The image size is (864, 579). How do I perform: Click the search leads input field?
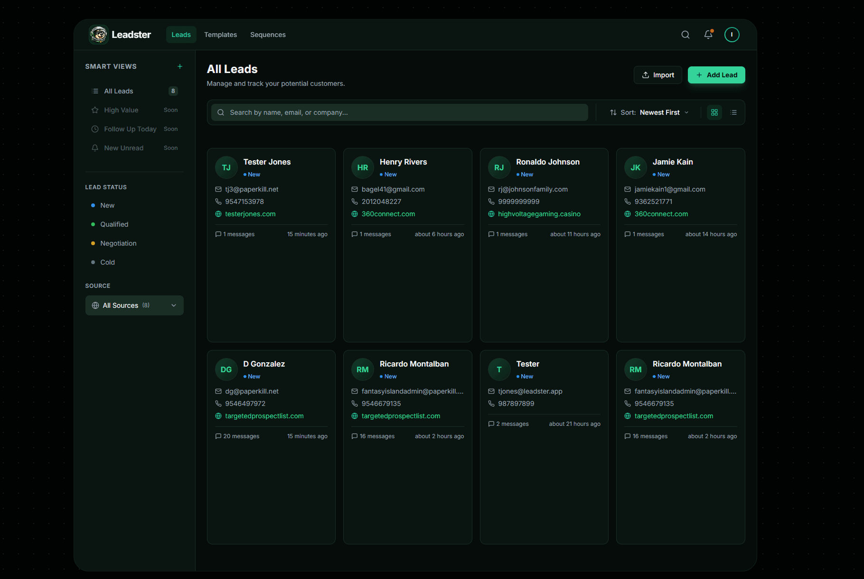[x=399, y=112]
